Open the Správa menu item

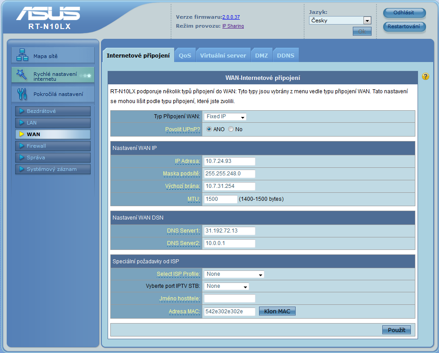tap(53, 158)
